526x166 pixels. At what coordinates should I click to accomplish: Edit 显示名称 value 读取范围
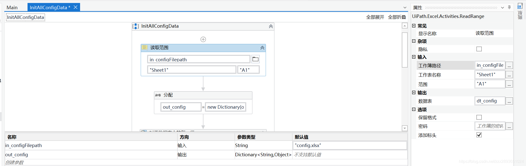[x=494, y=33]
